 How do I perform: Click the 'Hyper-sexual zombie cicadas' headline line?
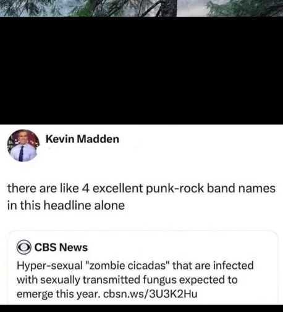tap(135, 266)
